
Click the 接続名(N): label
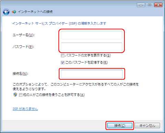point(20,74)
